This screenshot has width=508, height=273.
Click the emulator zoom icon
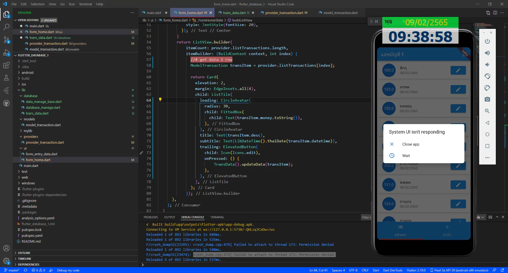487,111
